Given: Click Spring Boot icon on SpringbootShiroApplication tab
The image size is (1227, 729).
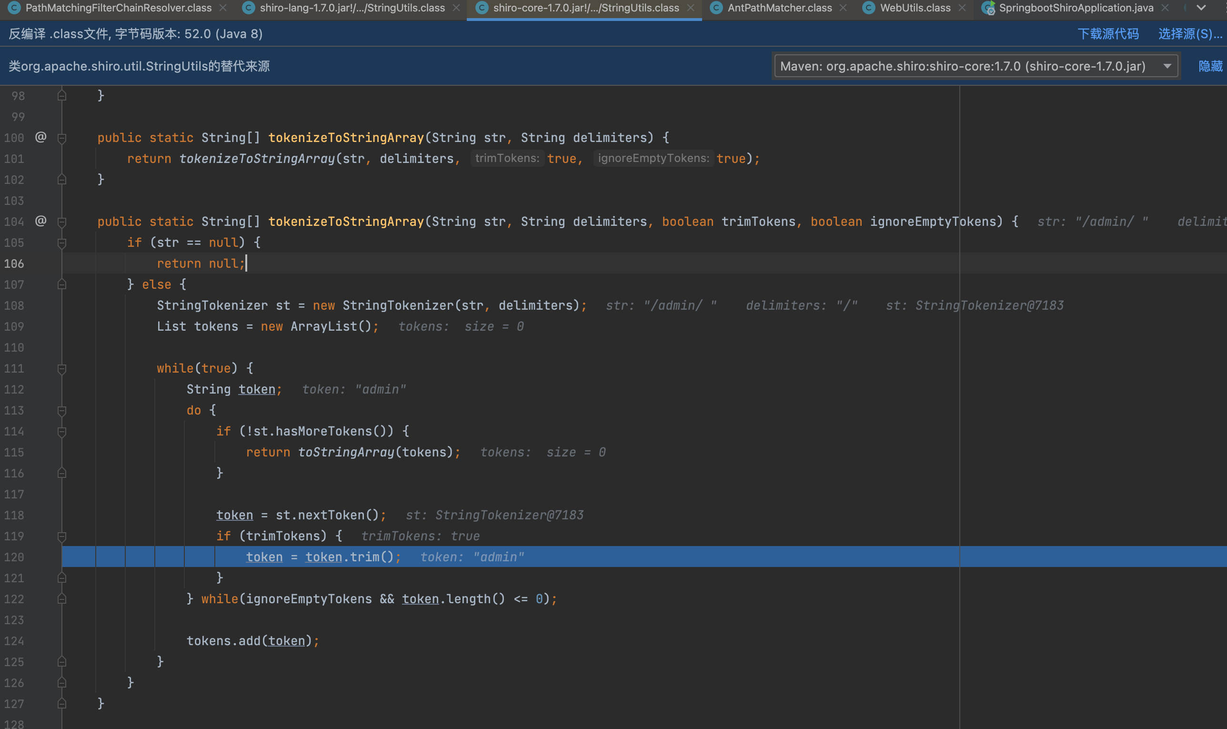Looking at the screenshot, I should (988, 8).
